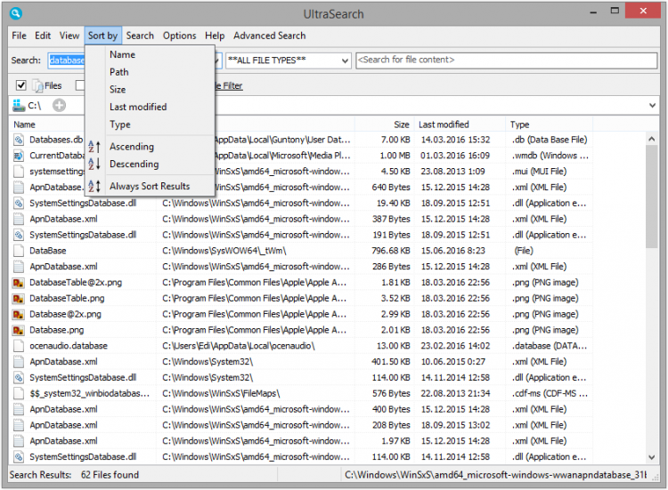Click the Filter link
Screen dimensions: 668x490
click(230, 86)
